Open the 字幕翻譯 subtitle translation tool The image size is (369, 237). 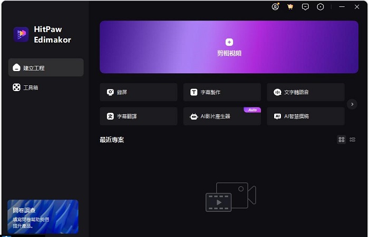pos(138,116)
